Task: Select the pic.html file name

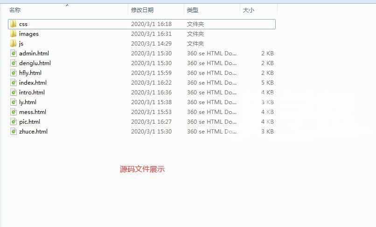Action: coord(29,121)
